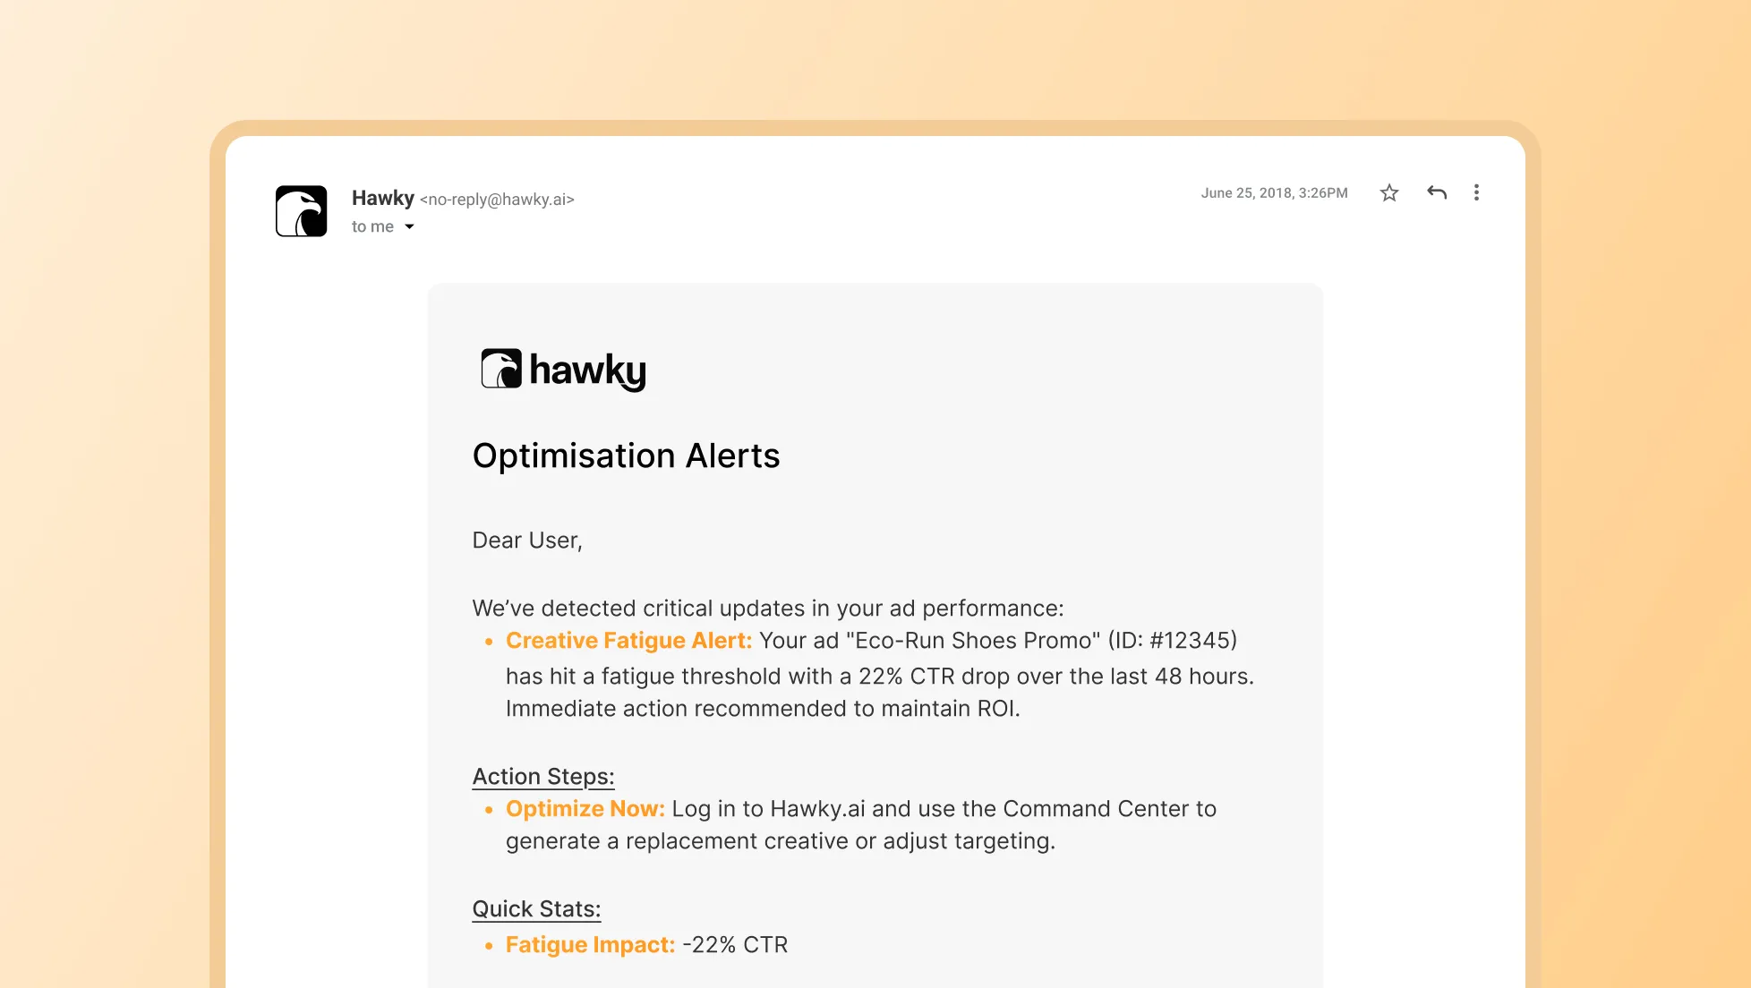
Task: Click the Dear User greeting line
Action: click(527, 541)
